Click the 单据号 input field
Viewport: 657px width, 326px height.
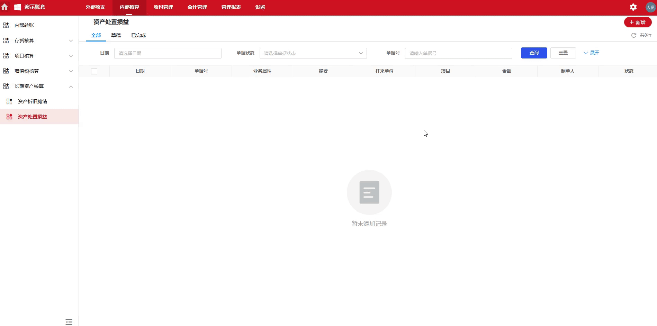458,53
